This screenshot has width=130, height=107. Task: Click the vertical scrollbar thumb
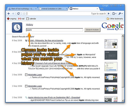pos(123,62)
